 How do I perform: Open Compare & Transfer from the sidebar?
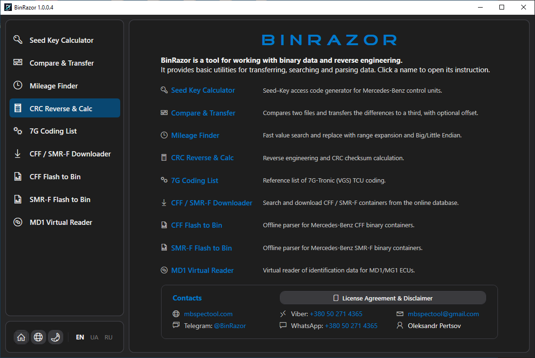65,63
